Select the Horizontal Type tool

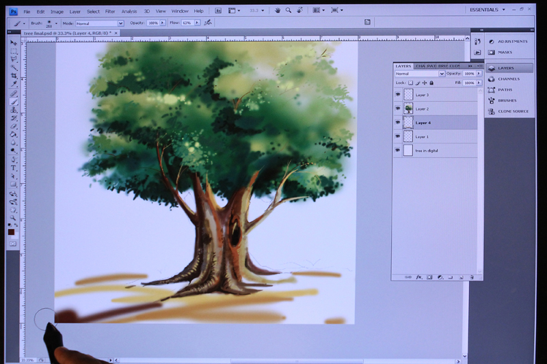[14, 168]
